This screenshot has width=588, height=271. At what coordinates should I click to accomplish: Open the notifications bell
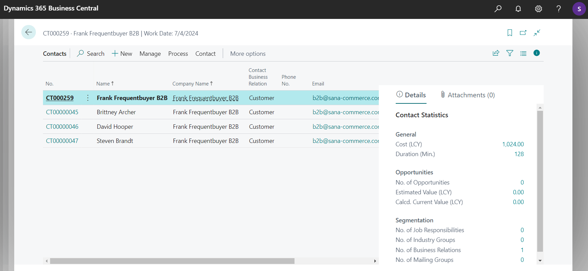(x=518, y=9)
